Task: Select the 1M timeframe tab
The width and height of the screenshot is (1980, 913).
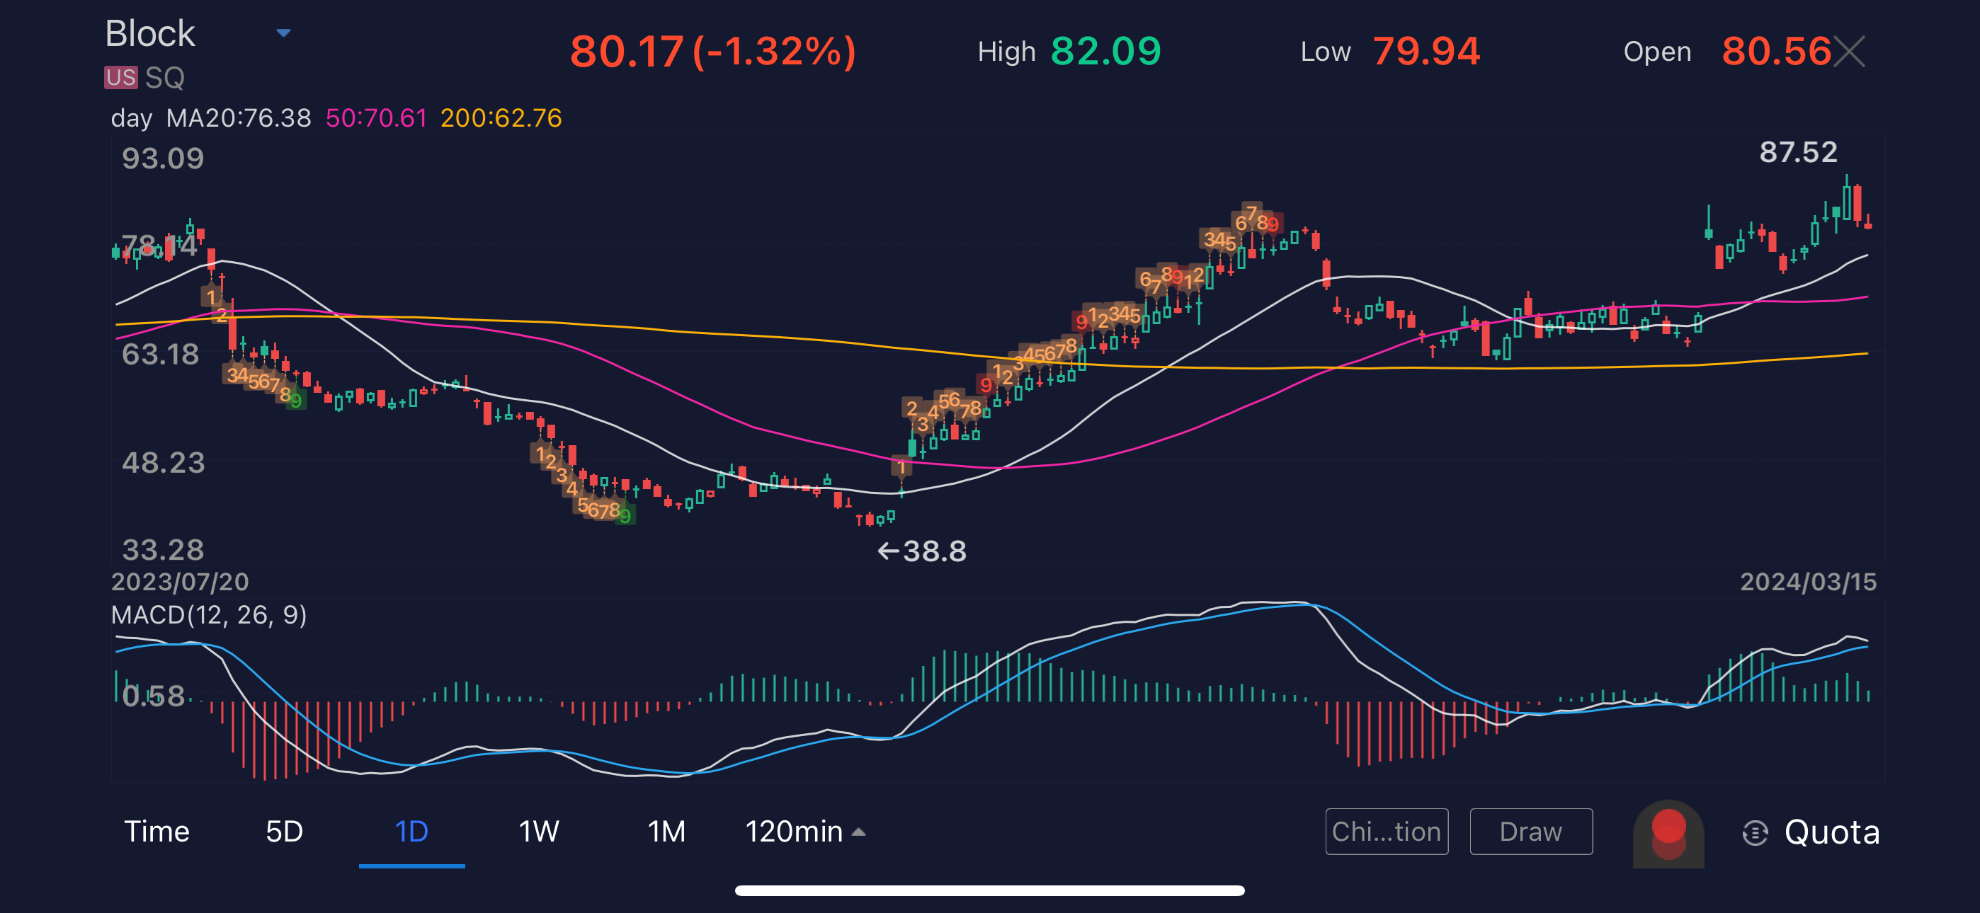Action: coord(666,832)
